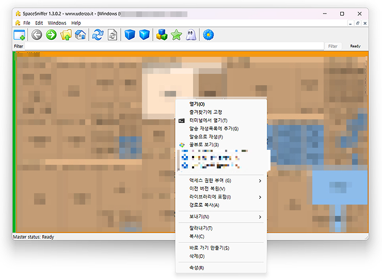Close the inner document window
The height and width of the screenshot is (280, 382).
coord(365,23)
